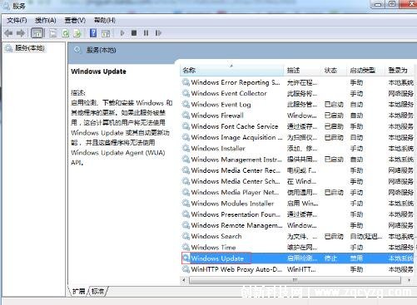Select Windows Modules Installer service name
The width and height of the screenshot is (417, 305).
232,204
